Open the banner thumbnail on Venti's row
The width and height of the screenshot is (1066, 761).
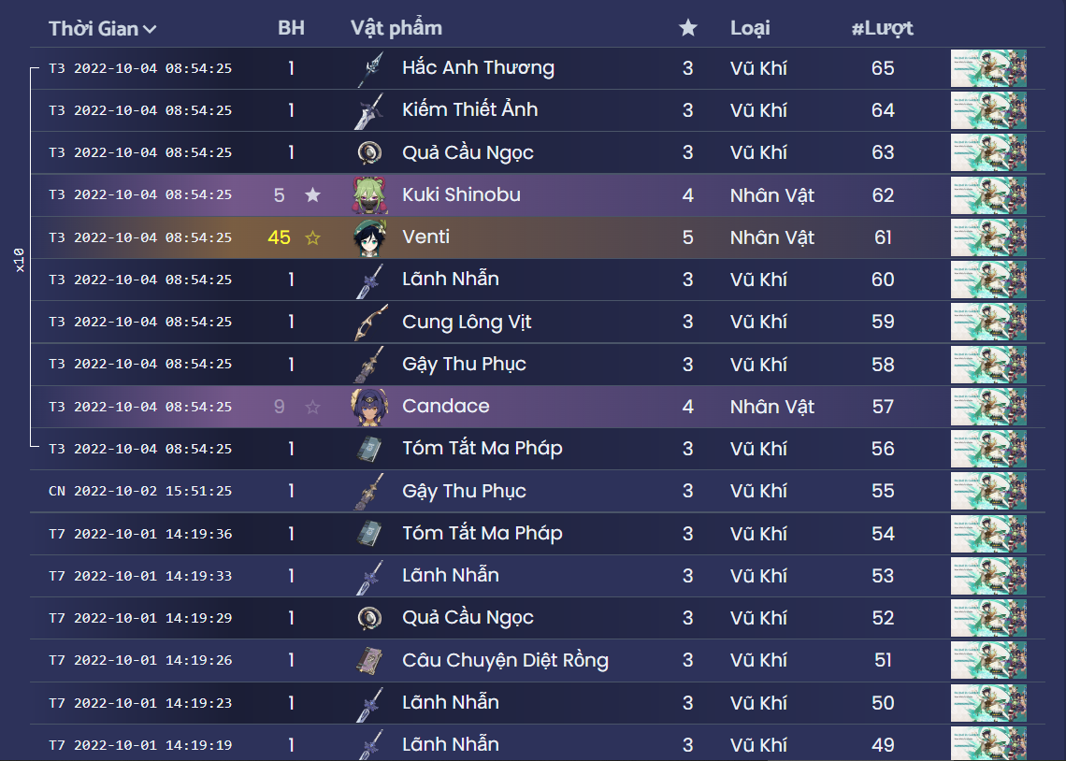988,237
